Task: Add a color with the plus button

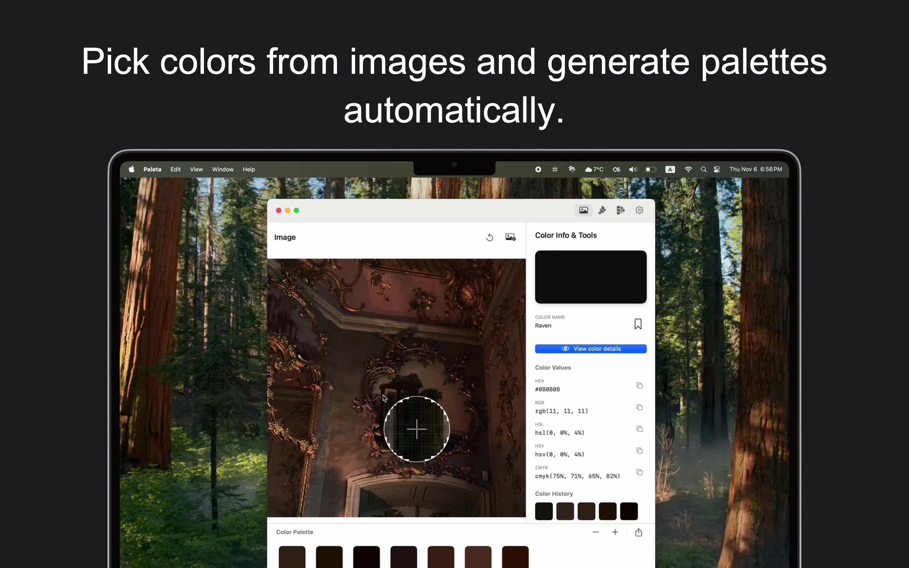Action: (615, 532)
